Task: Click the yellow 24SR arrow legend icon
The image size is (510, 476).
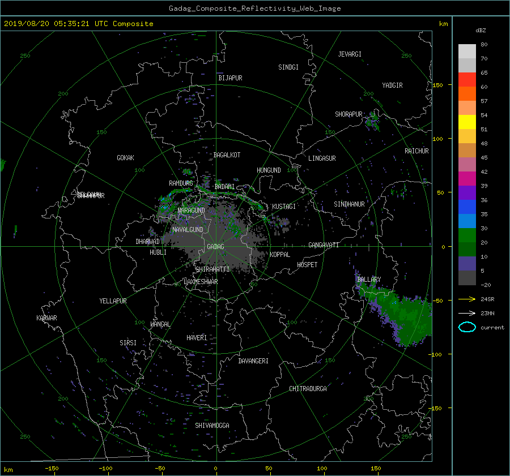Action: tap(467, 299)
